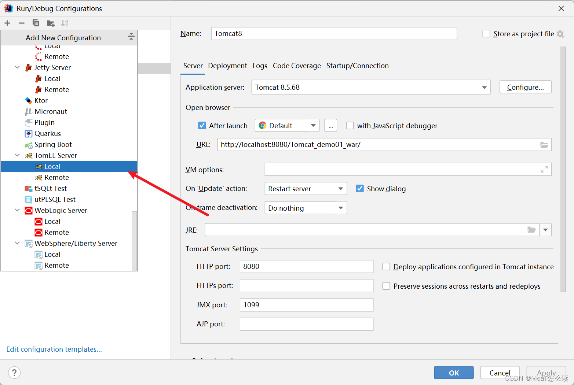
Task: Switch to the Startup/Connection tab
Action: click(358, 66)
